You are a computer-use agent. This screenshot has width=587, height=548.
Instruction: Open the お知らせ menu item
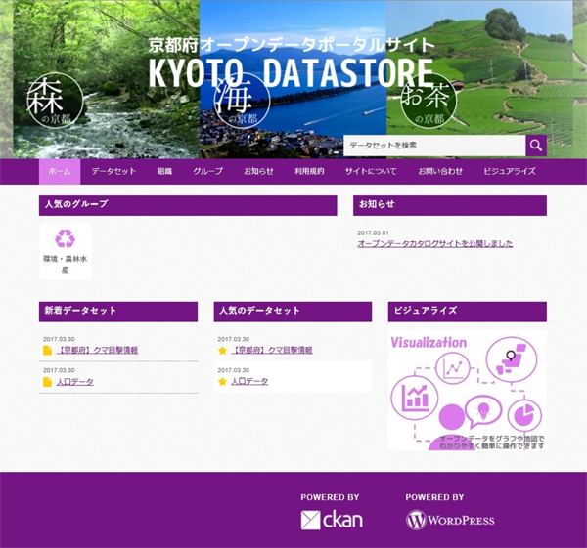pyautogui.click(x=258, y=171)
